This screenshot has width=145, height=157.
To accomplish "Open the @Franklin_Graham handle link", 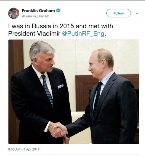I will point(35,16).
